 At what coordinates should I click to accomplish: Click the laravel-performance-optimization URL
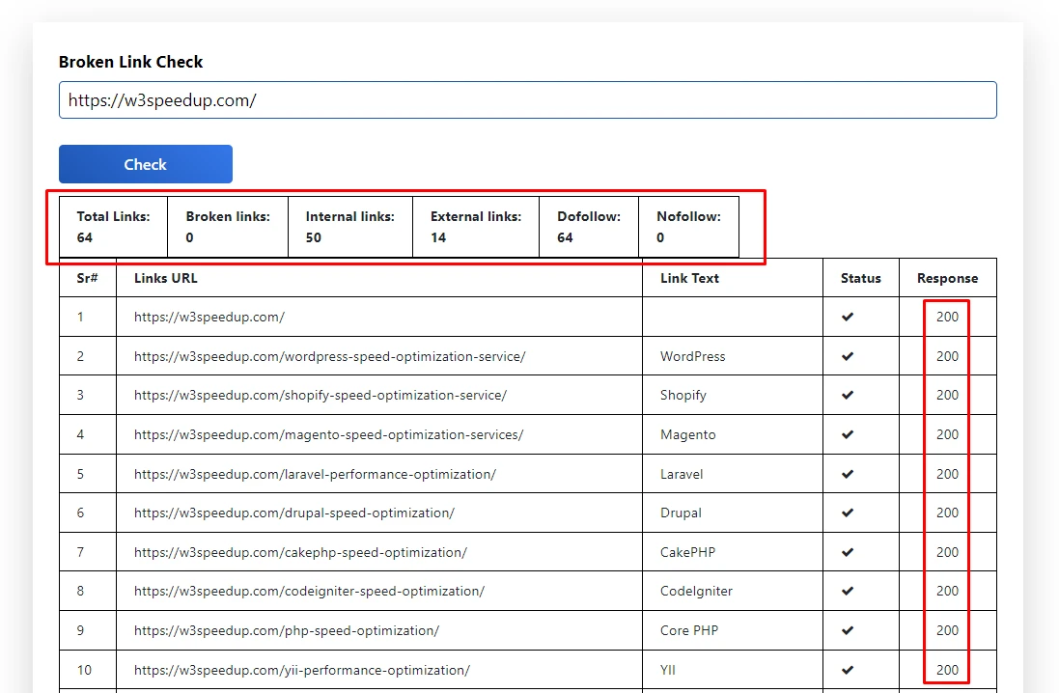point(315,474)
